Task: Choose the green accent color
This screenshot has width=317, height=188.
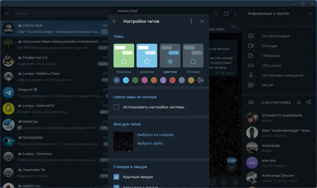Action: (135, 80)
